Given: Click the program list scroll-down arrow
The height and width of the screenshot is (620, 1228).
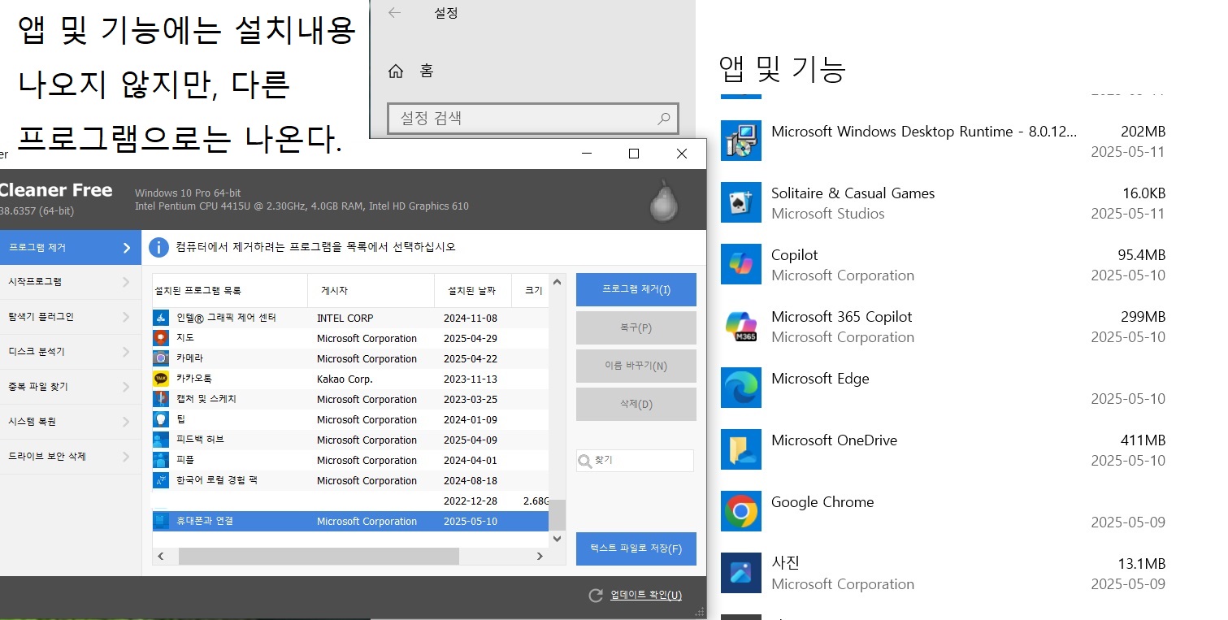Looking at the screenshot, I should tap(558, 539).
